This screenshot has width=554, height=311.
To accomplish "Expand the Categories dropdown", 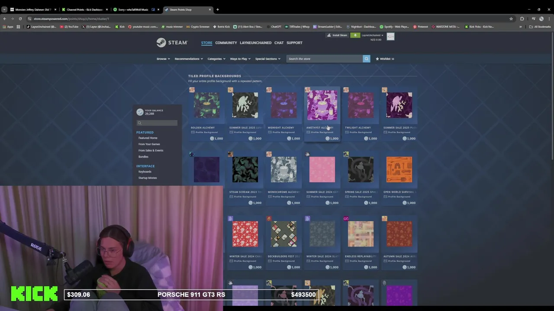I will tap(216, 59).
